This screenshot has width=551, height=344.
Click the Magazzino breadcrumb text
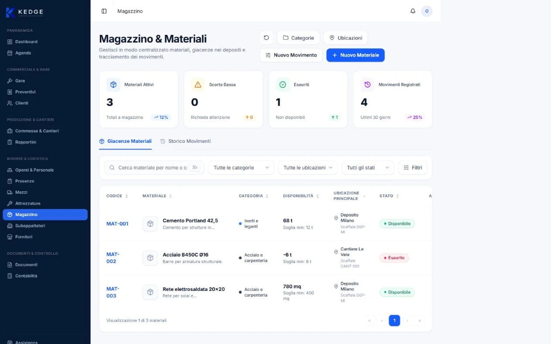[x=130, y=11]
